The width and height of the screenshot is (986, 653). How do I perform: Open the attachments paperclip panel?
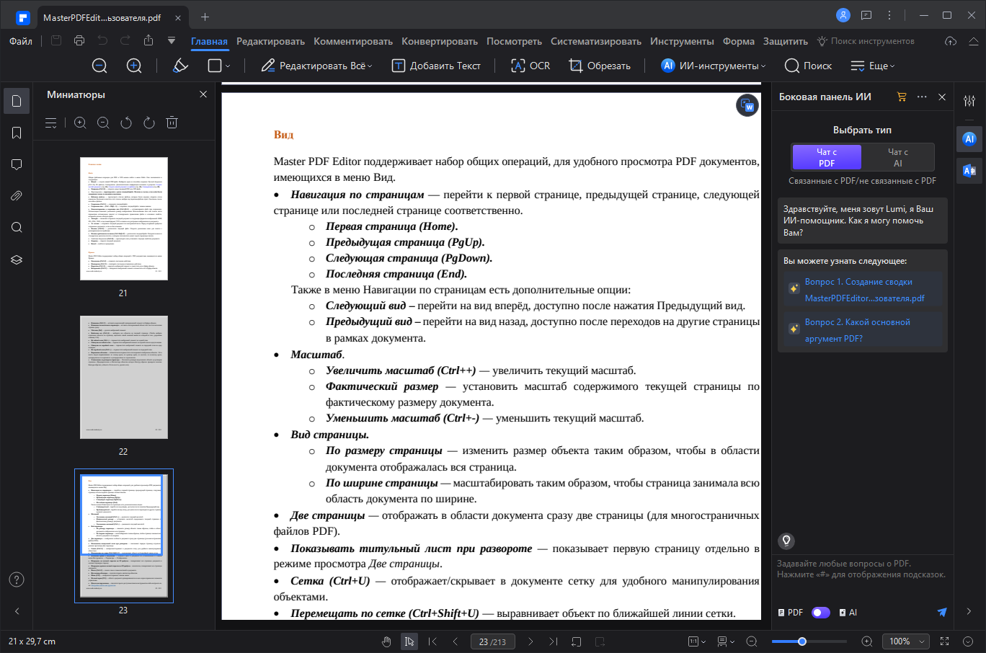17,196
